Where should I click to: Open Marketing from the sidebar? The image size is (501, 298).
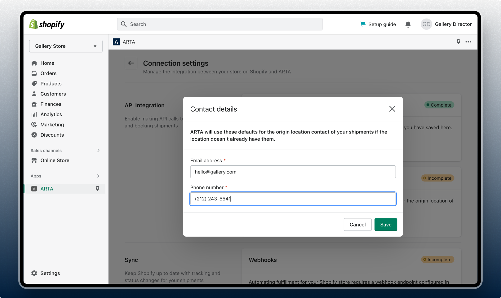(52, 125)
